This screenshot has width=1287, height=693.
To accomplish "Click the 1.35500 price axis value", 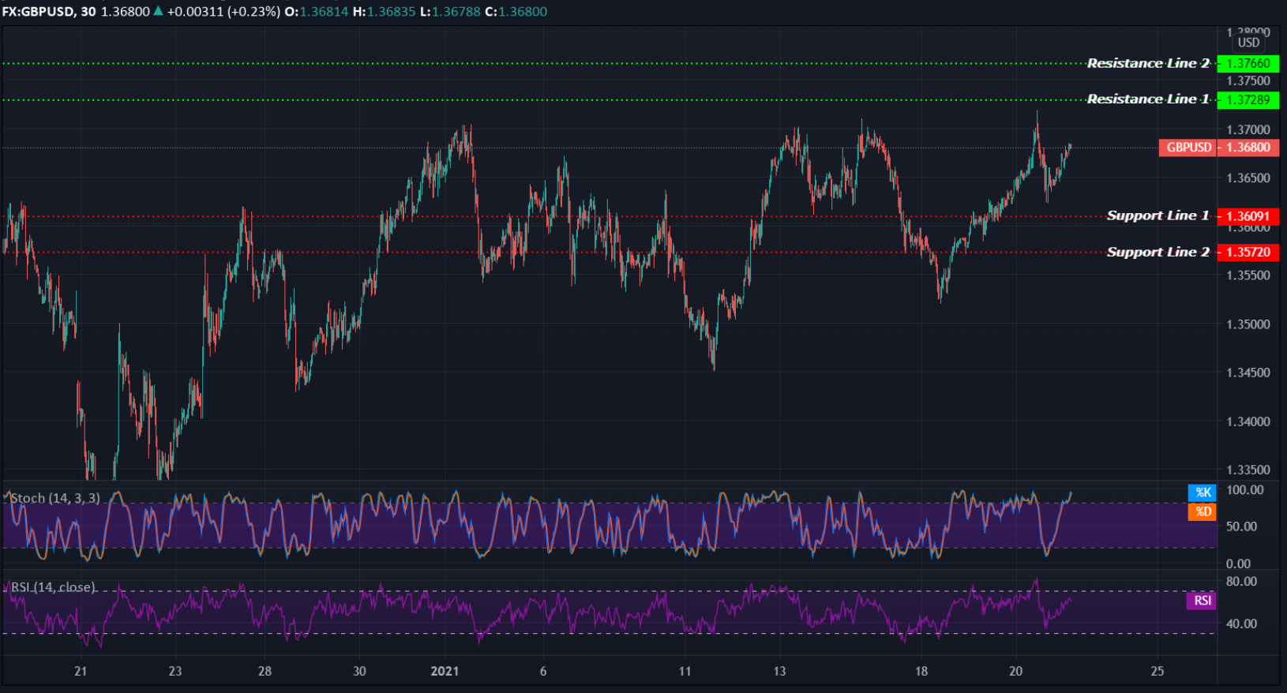I will [1248, 275].
